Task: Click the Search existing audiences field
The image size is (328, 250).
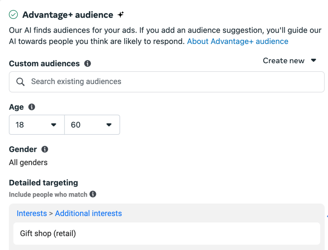Action: pyautogui.click(x=167, y=82)
